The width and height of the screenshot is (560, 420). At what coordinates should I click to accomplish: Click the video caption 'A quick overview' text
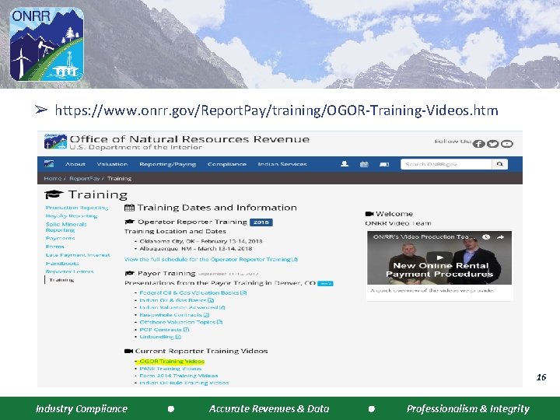(x=432, y=290)
